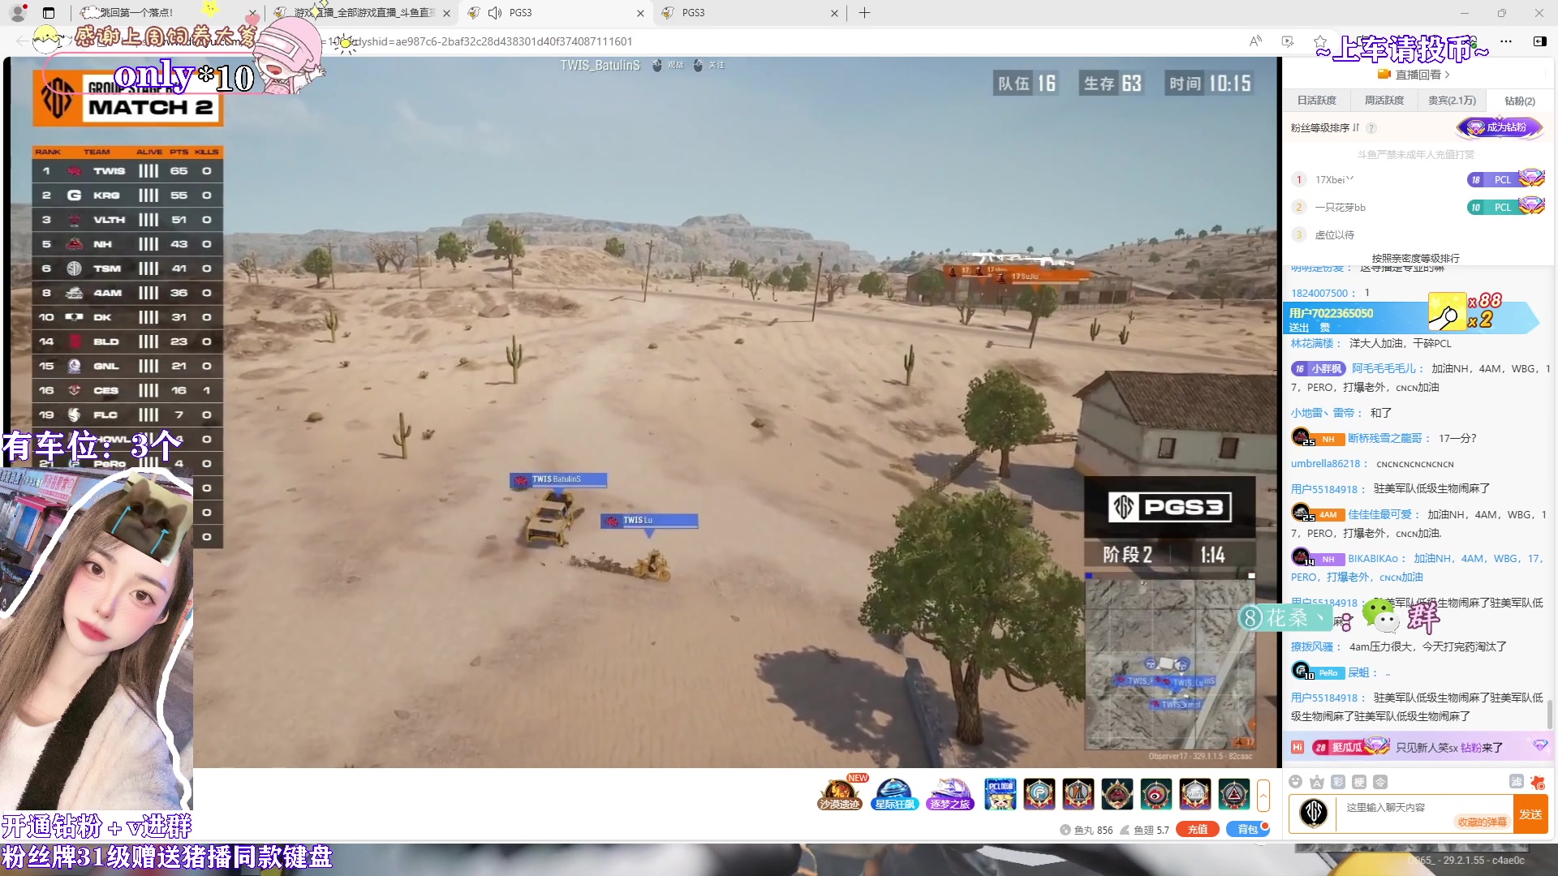Open the emoji picker in chat

[1295, 782]
